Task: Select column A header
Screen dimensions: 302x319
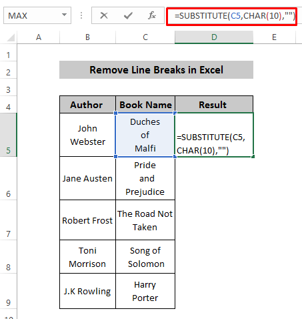Action: click(x=39, y=37)
